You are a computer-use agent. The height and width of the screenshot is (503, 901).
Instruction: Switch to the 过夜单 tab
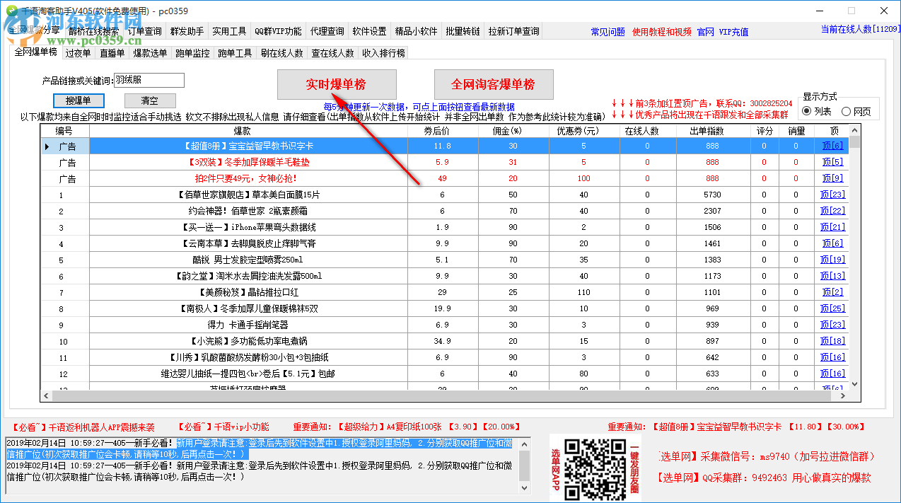coord(78,52)
